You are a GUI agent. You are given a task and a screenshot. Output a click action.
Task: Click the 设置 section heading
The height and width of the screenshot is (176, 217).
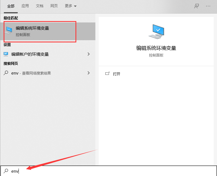(7, 45)
